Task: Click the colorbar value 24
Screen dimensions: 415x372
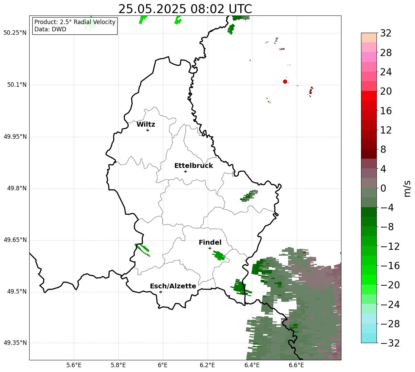Action: (386, 72)
